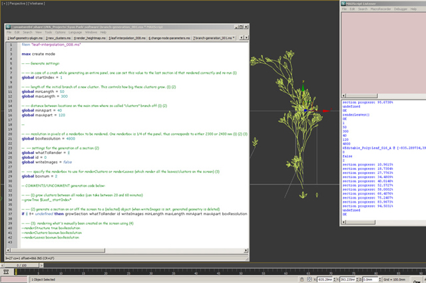Click pink macro recorder pane in Listener
This screenshot has height=283, width=426.
click(383, 53)
